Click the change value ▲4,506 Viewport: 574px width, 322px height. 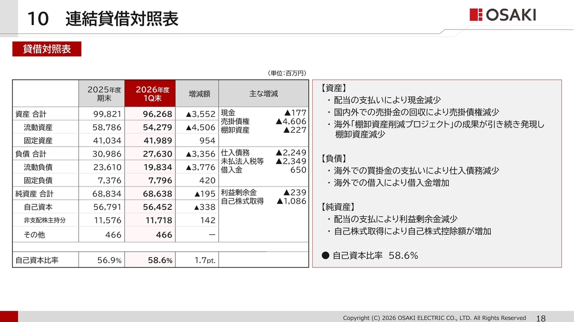click(201, 127)
